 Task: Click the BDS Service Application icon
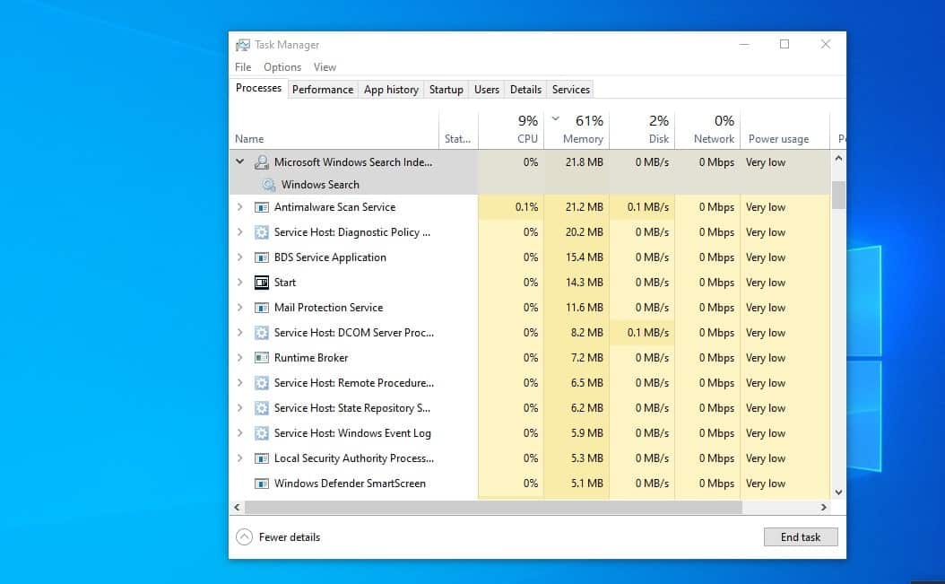click(x=262, y=257)
